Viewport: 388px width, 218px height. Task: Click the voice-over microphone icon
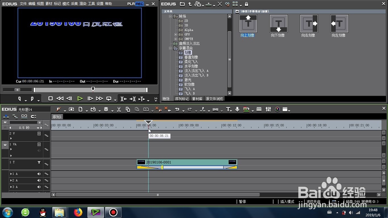point(237,109)
